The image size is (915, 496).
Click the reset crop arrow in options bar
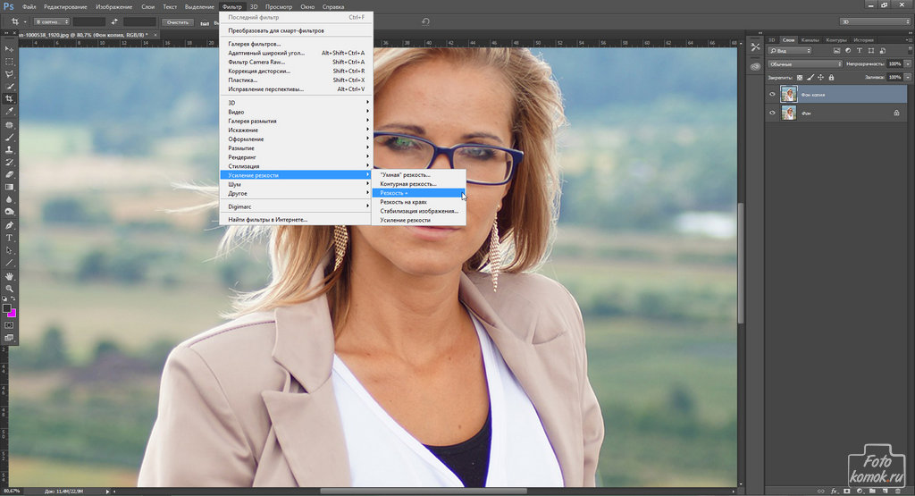pos(426,21)
